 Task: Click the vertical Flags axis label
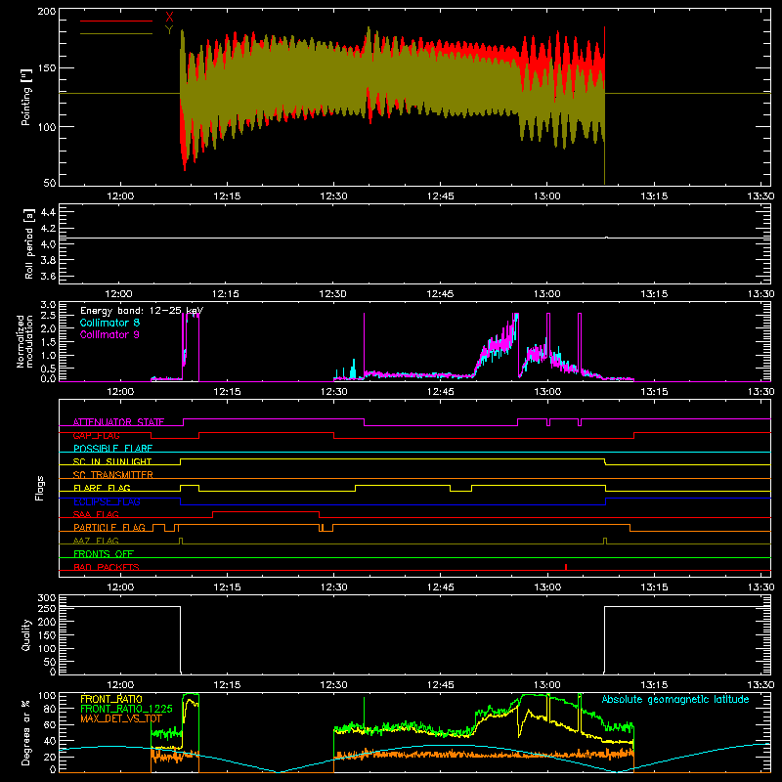[x=39, y=488]
